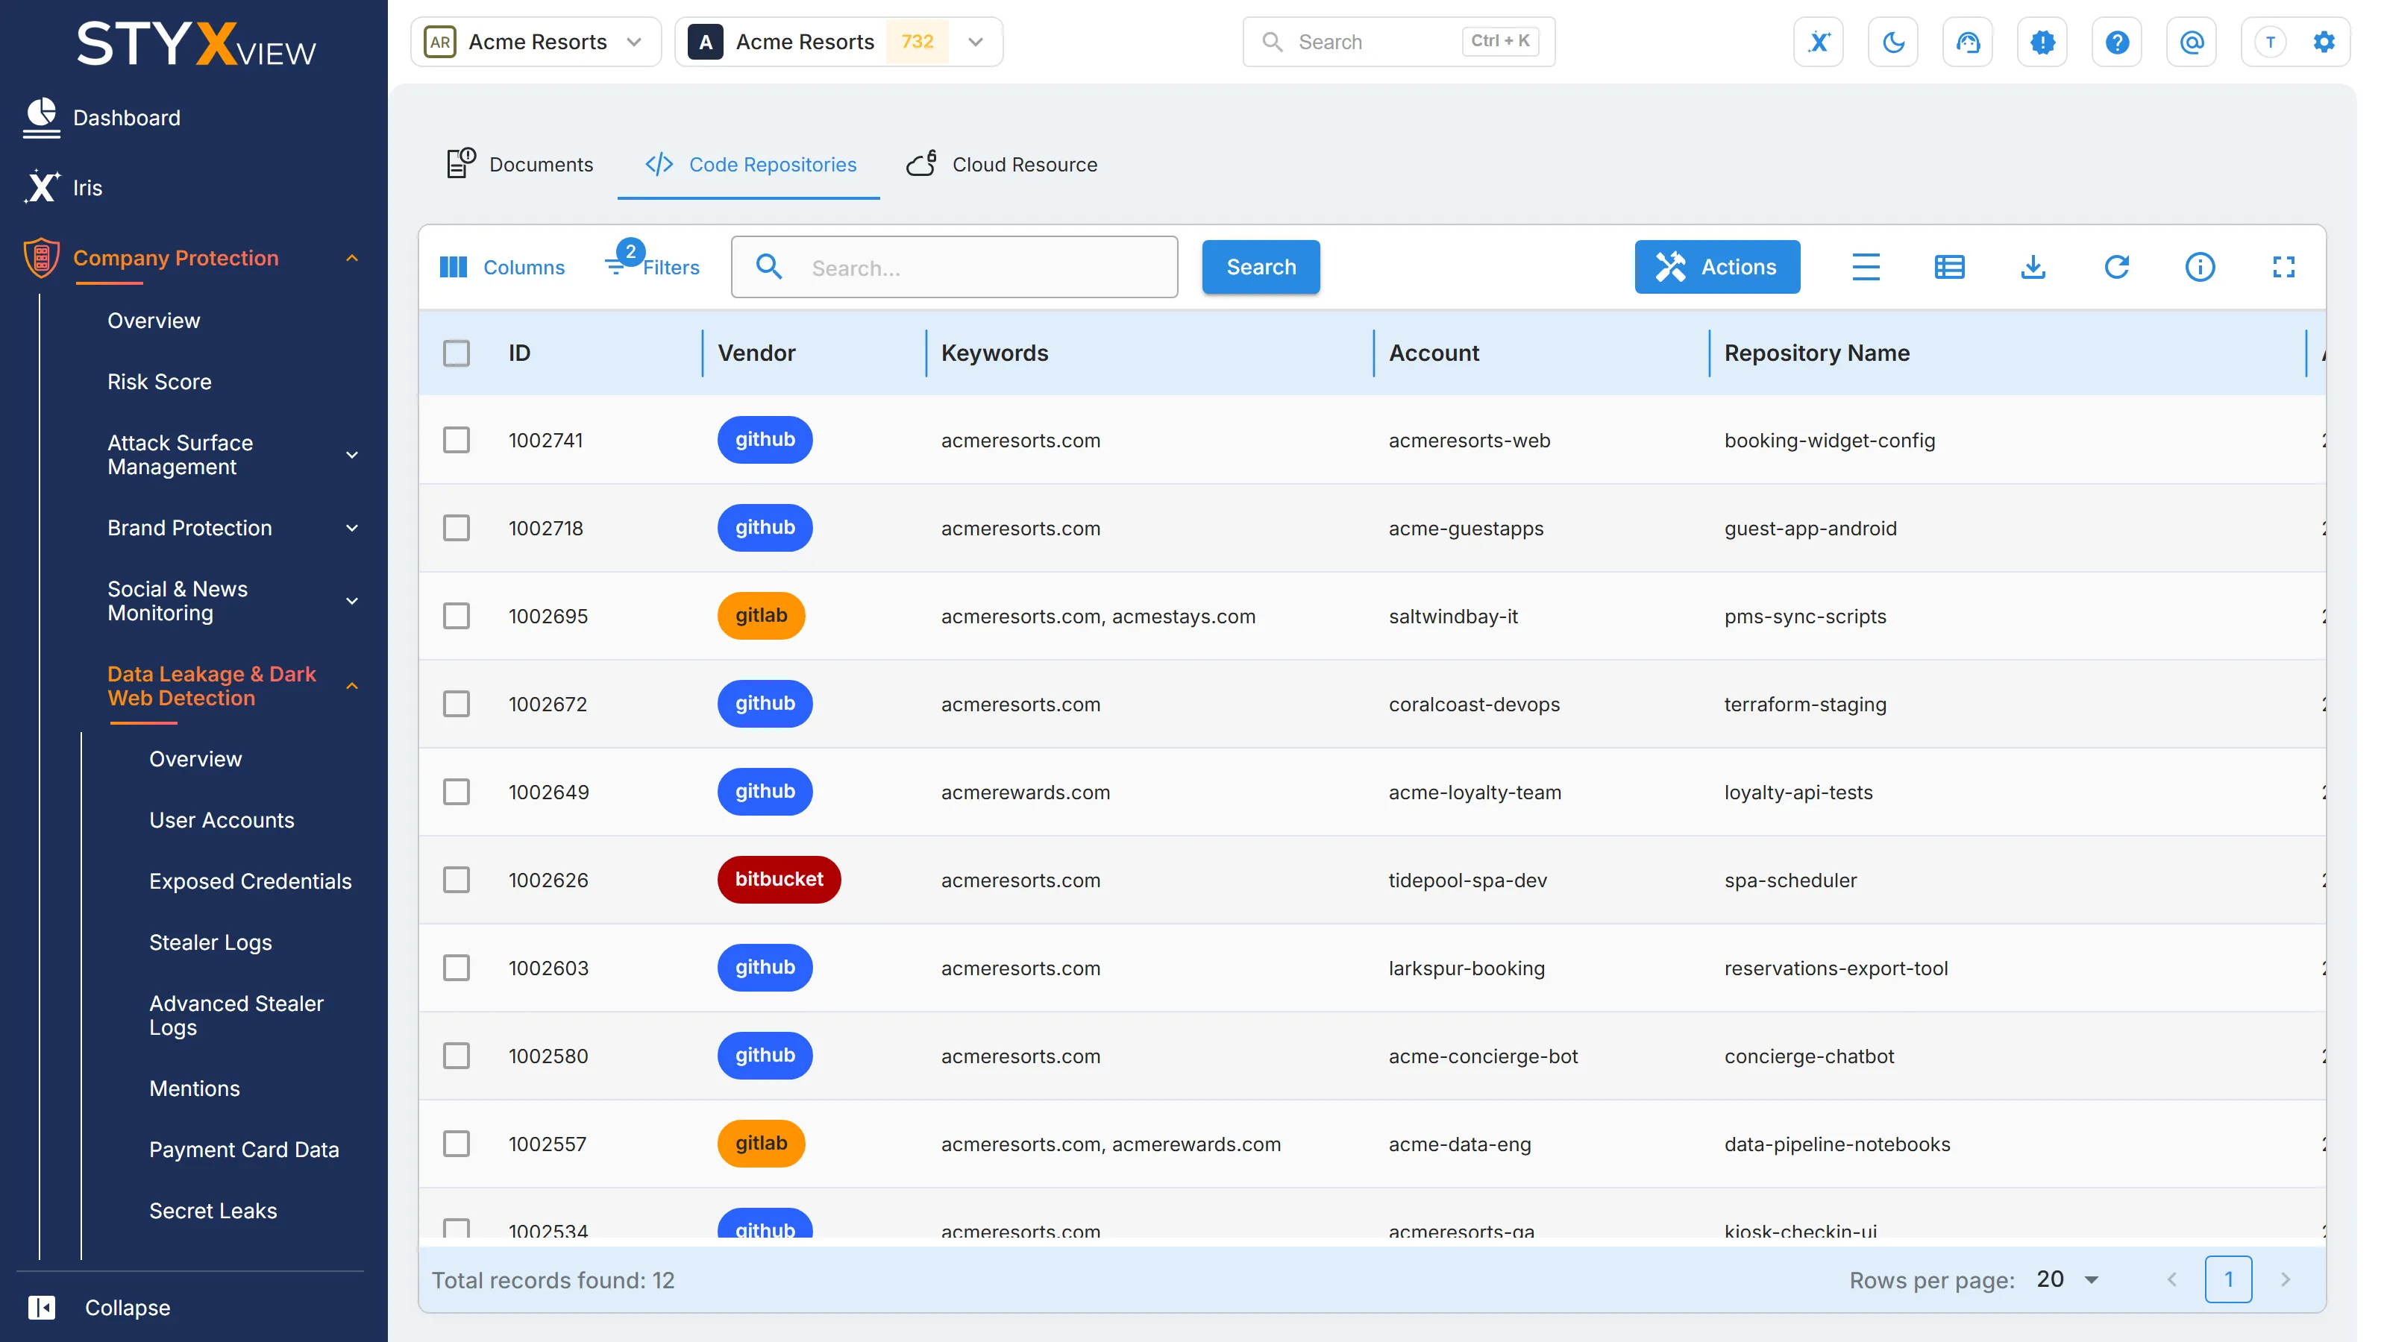Open the Actions button

[x=1717, y=267]
